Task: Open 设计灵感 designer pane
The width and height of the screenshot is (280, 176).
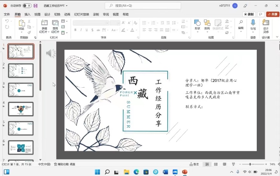Action: 266,23
